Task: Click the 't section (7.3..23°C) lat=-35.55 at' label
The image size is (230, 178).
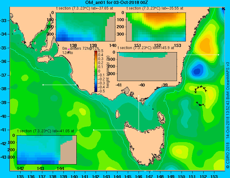Action: [x=155, y=8]
